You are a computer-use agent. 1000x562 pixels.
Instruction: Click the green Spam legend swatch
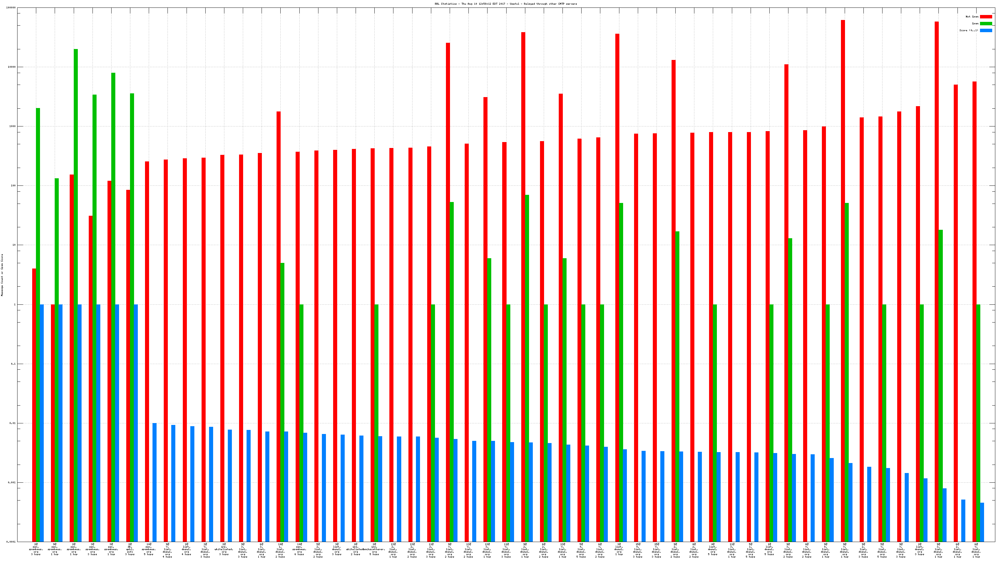986,24
